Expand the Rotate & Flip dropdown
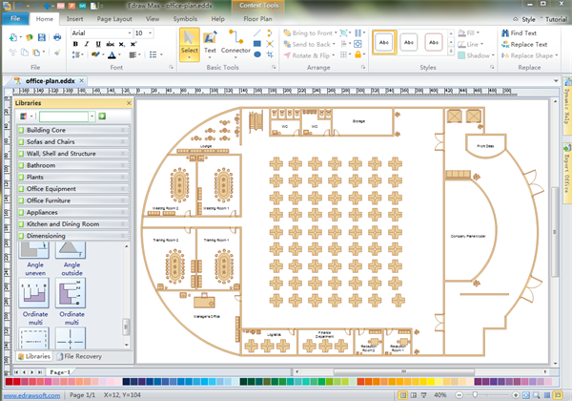The height and width of the screenshot is (401, 572). 312,56
